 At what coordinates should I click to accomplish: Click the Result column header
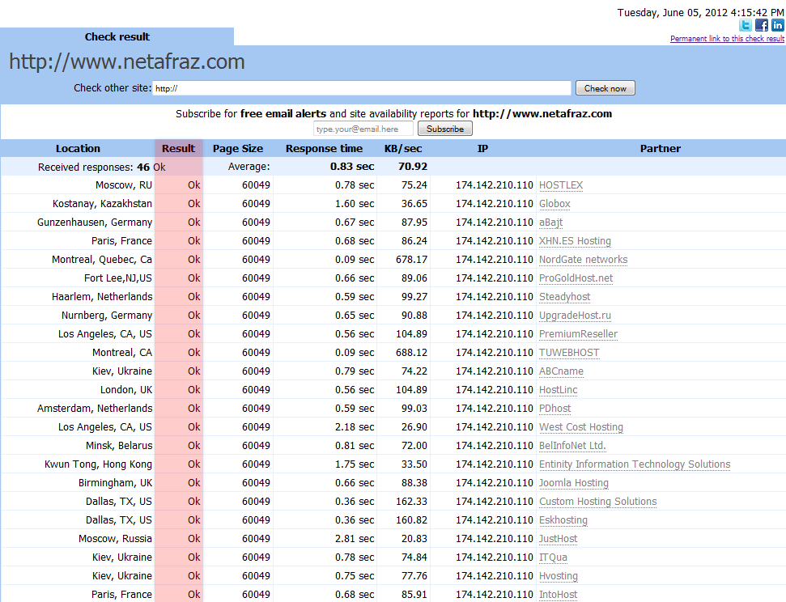click(x=178, y=148)
